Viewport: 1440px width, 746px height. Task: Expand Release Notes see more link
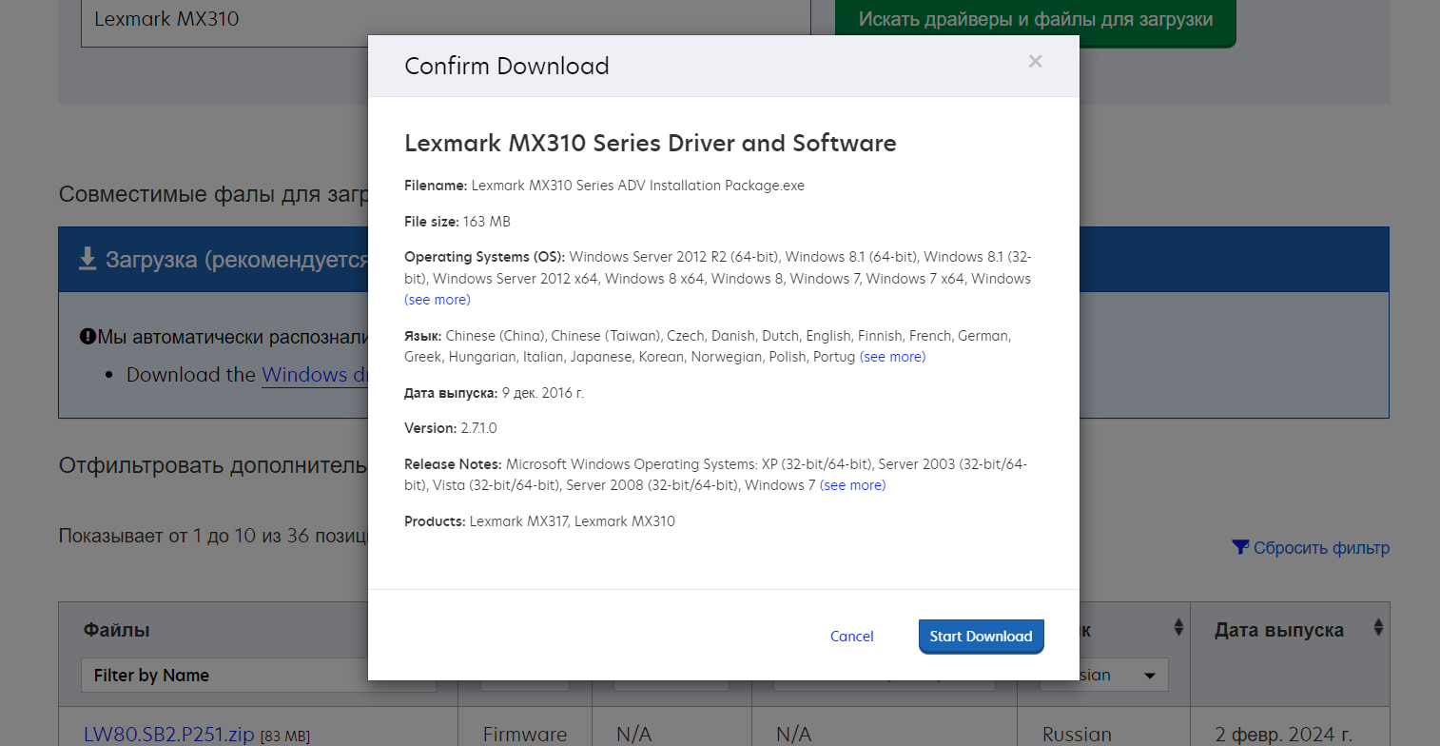tap(852, 485)
